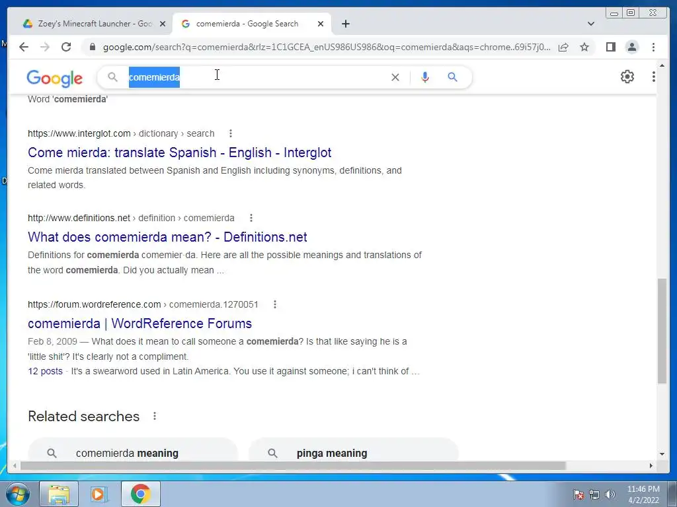Image resolution: width=677 pixels, height=507 pixels.
Task: Open Windows Explorer from taskbar
Action: point(59,494)
